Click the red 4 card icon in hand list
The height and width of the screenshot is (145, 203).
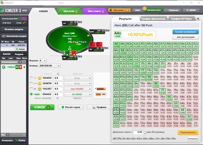pyautogui.click(x=20, y=67)
